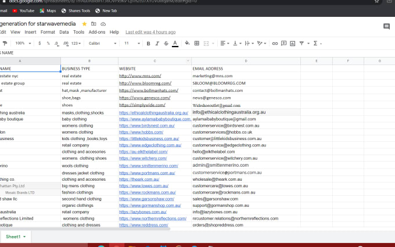Toggle bold formatting
The width and height of the screenshot is (395, 247).
coord(148,44)
